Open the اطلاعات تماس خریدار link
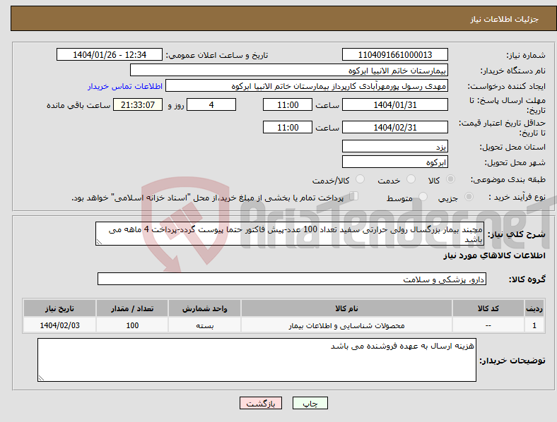This screenshot has width=557, height=422. [125, 86]
